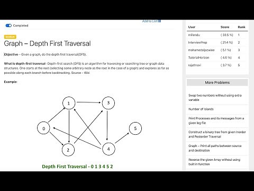The image size is (254, 191).
Task: Open Graph – Print all paths problem
Action: 215,148
